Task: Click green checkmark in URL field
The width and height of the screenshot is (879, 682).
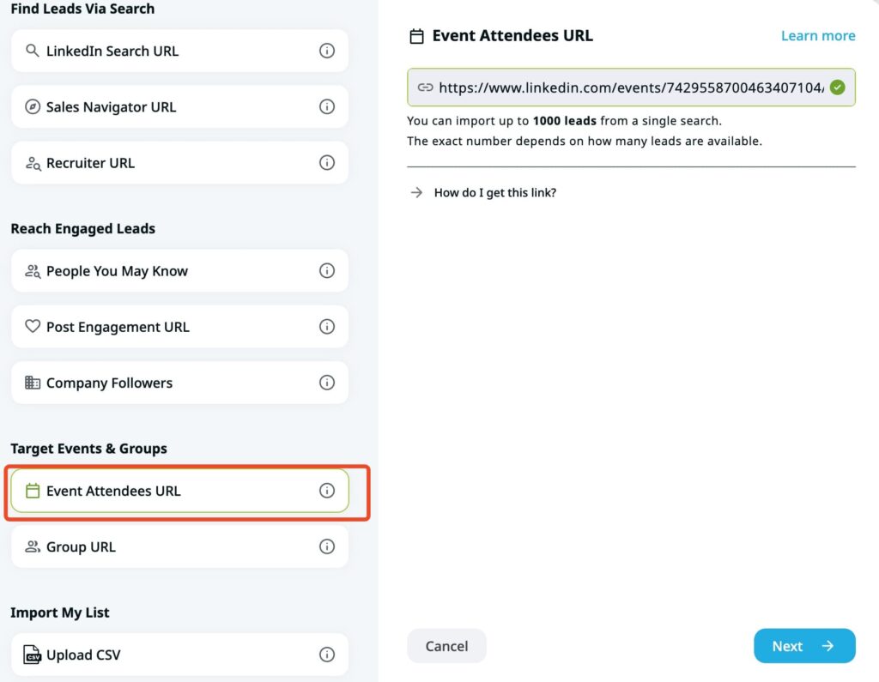Action: pos(838,88)
